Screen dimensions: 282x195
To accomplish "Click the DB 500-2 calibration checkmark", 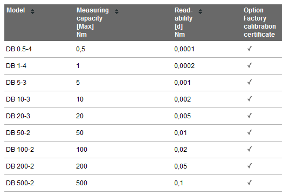I will (x=250, y=183).
